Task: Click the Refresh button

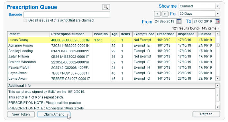Action: pyautogui.click(x=206, y=114)
